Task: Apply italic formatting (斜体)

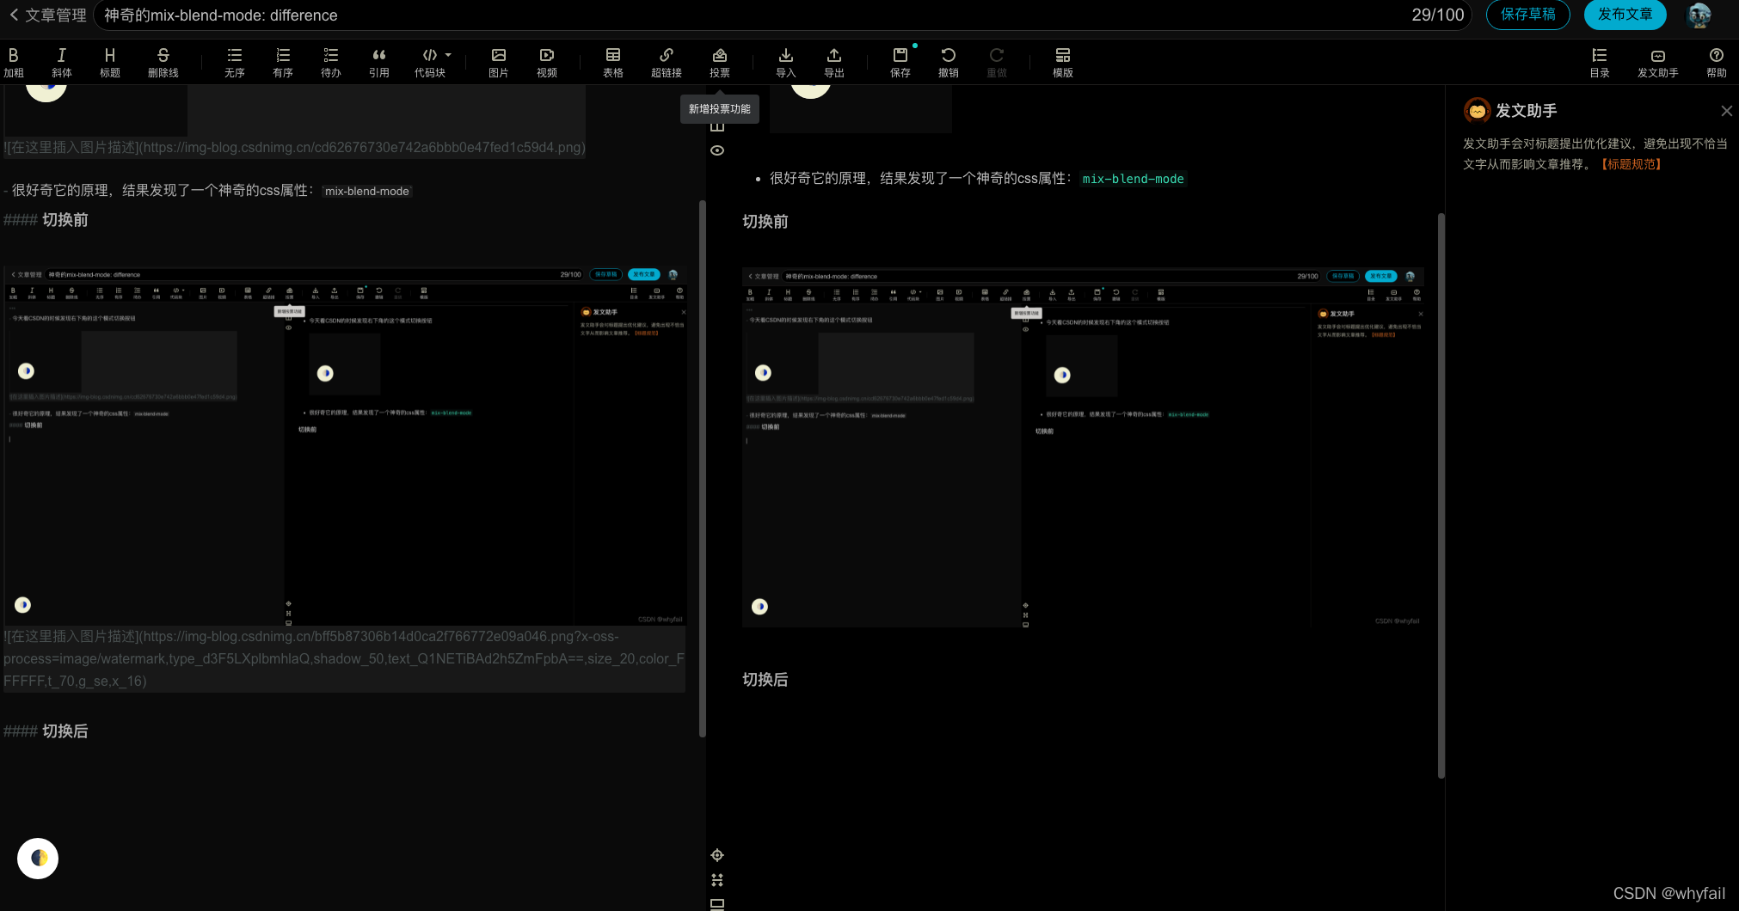Action: [62, 62]
